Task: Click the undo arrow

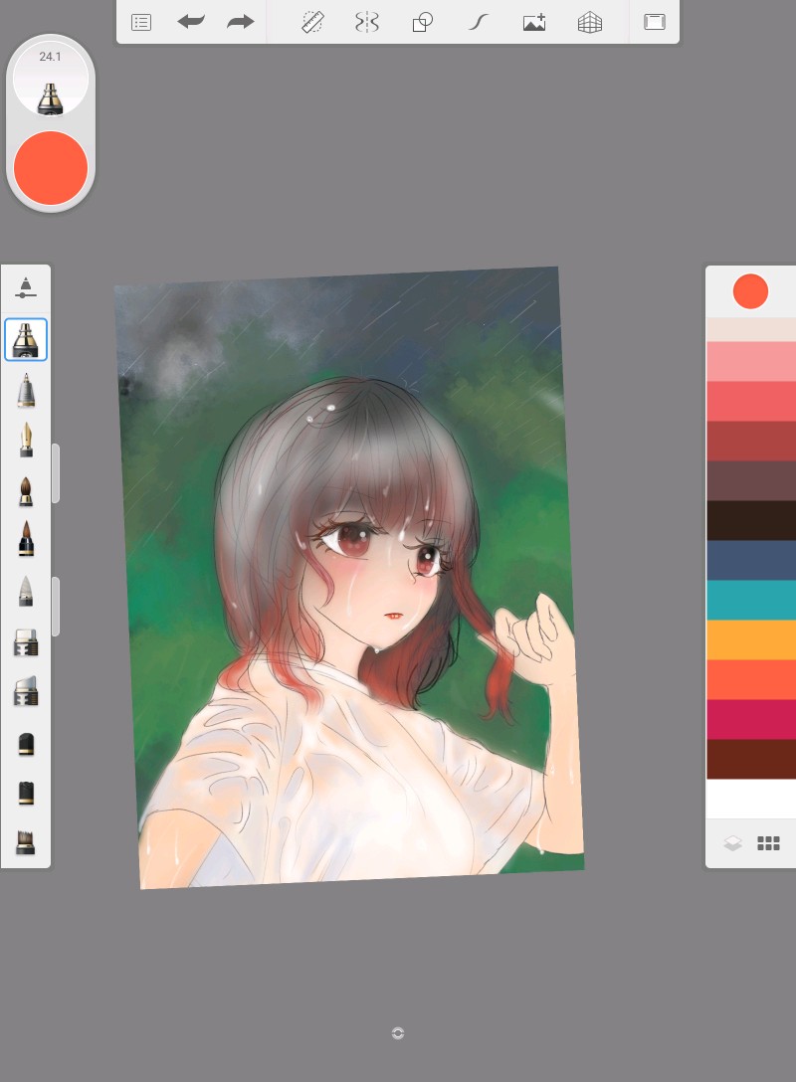Action: pos(190,22)
